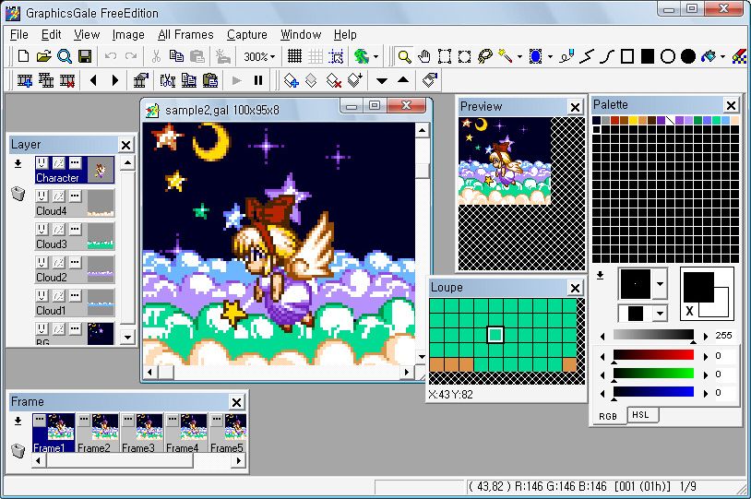Viewport: 751px width, 499px height.
Task: Toggle transparency option on Cloud4 layer
Action: (x=58, y=196)
